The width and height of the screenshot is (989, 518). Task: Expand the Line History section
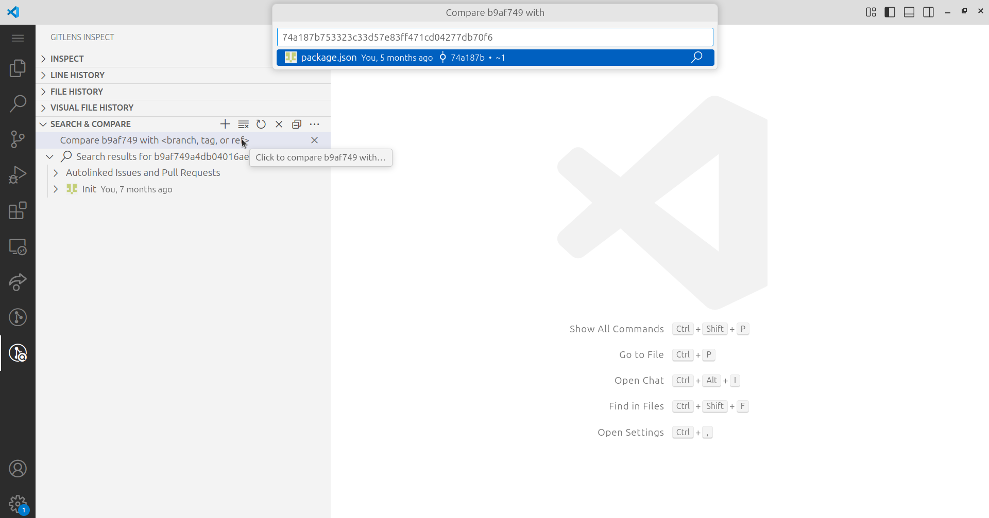[77, 75]
